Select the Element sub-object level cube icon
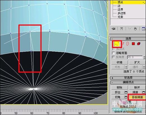The width and height of the screenshot is (146, 115). click(x=139, y=44)
